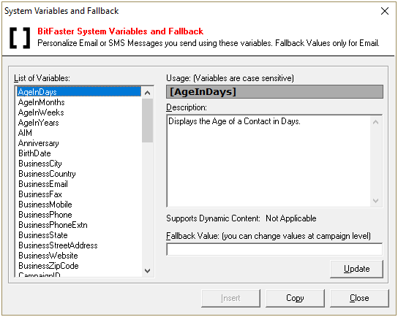This screenshot has height=317, width=398.
Task: Click the description box scroll down arrow
Action: point(375,201)
